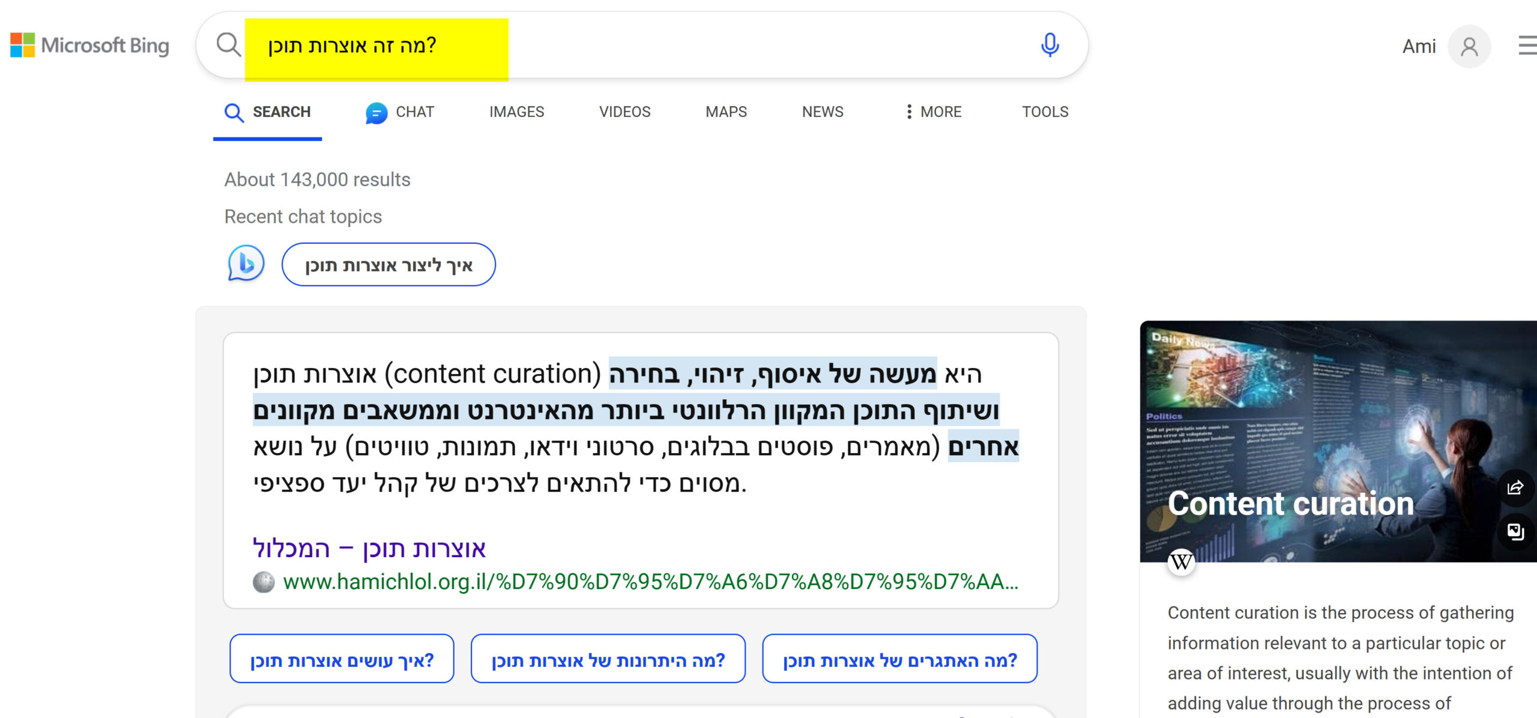The image size is (1537, 718).
Task: Open the TOOLS option
Action: coord(1045,112)
